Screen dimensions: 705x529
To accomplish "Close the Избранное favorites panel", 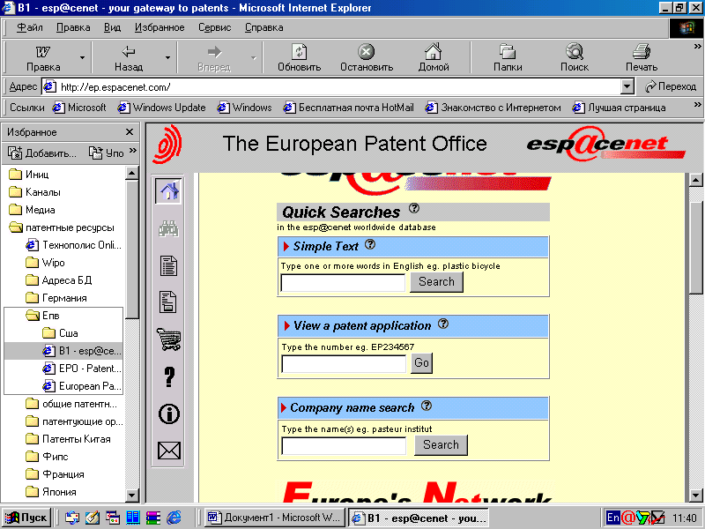I will [130, 131].
